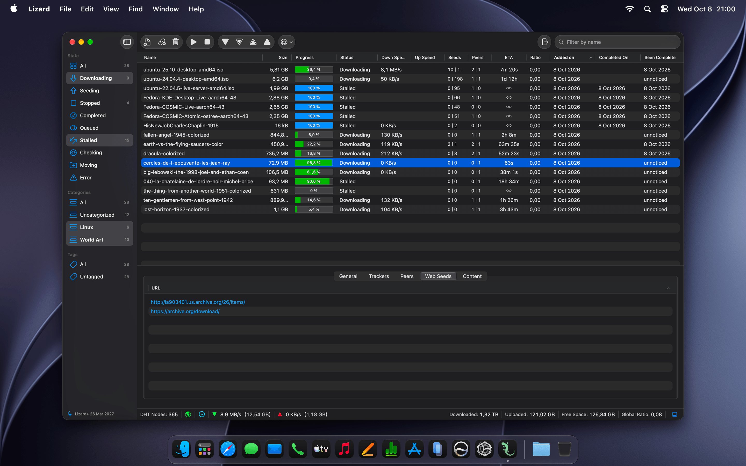746x466 pixels.
Task: Switch to the Content tab
Action: pyautogui.click(x=472, y=276)
